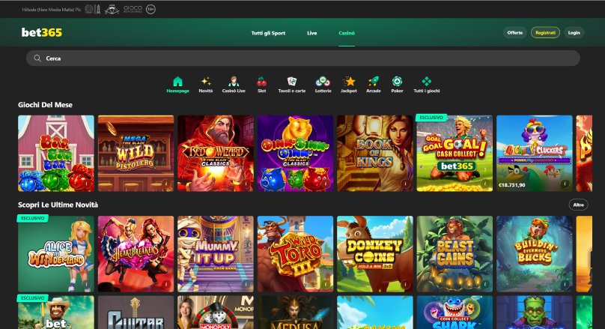Image resolution: width=605 pixels, height=329 pixels.
Task: Click the Login button
Action: (574, 32)
